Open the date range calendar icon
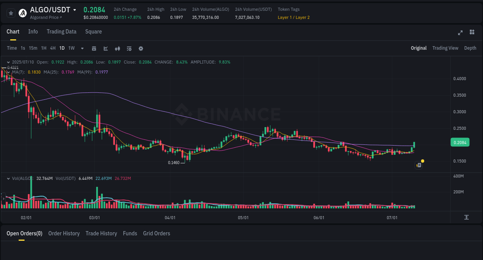This screenshot has height=260, width=483. 94,48
